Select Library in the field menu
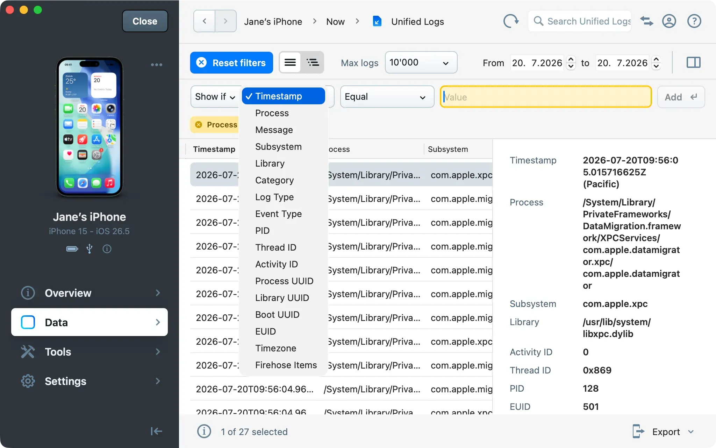Screen dimensions: 716x448 pyautogui.click(x=284, y=163)
